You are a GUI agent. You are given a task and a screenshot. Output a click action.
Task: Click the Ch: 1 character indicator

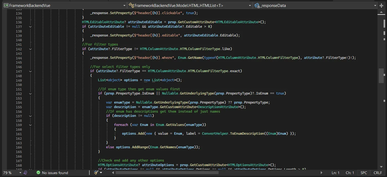(350, 173)
